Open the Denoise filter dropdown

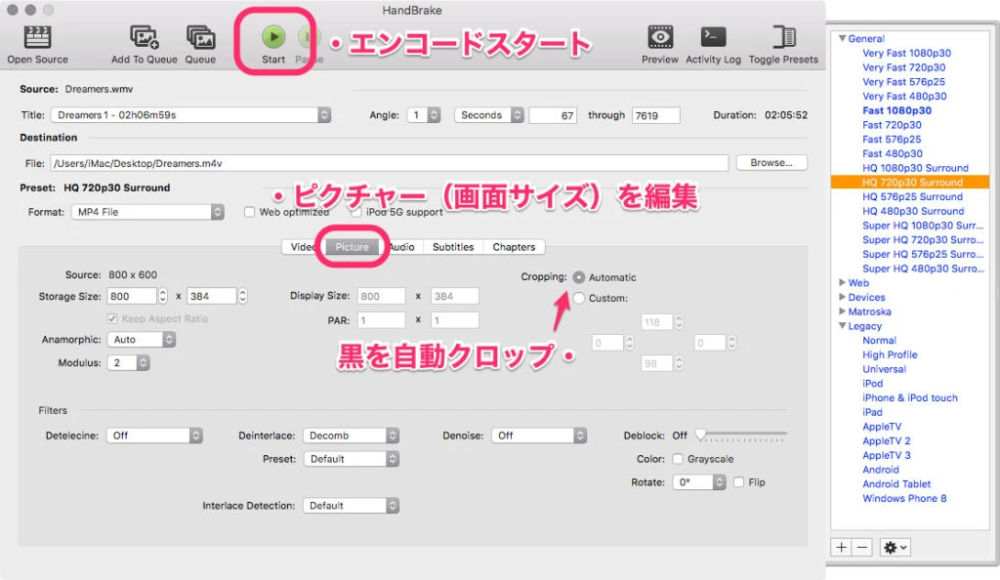coord(539,435)
